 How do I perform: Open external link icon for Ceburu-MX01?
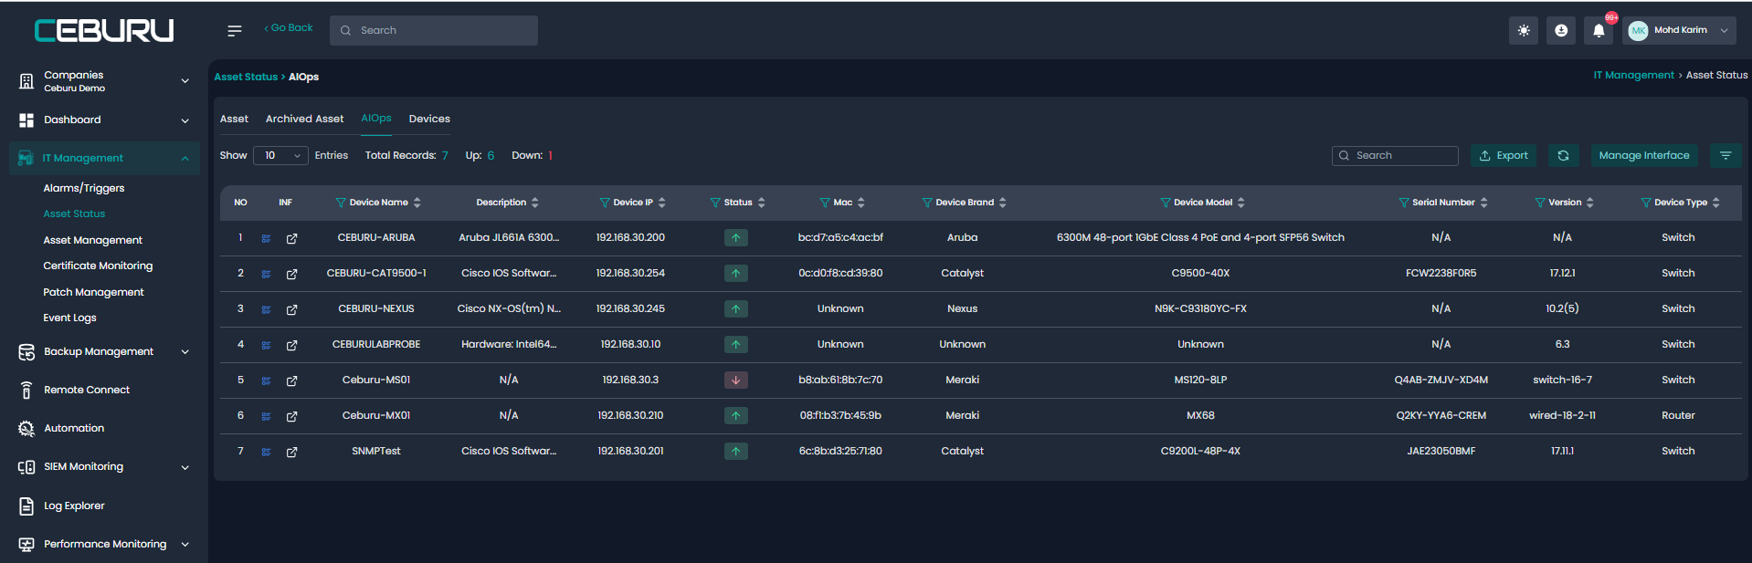[291, 417]
